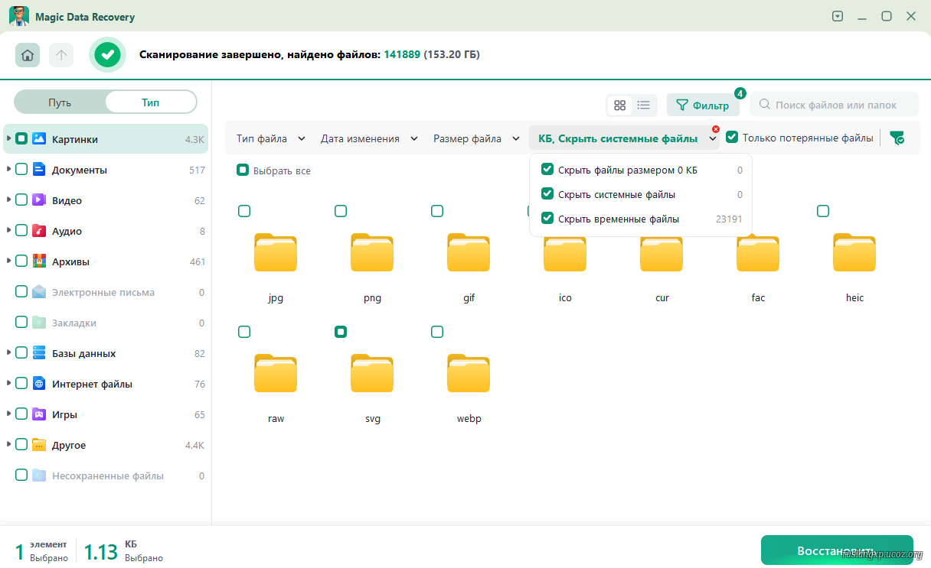Open 'Дата изменения' dropdown
The width and height of the screenshot is (931, 568).
[369, 138]
